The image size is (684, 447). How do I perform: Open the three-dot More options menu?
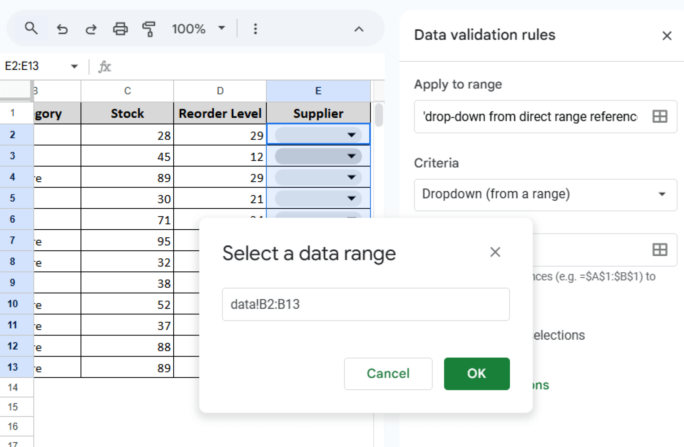click(x=255, y=29)
